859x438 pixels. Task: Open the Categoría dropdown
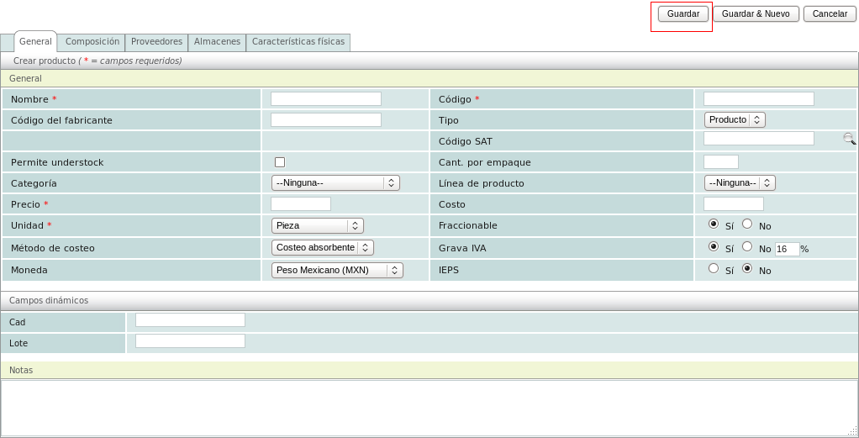coord(335,183)
